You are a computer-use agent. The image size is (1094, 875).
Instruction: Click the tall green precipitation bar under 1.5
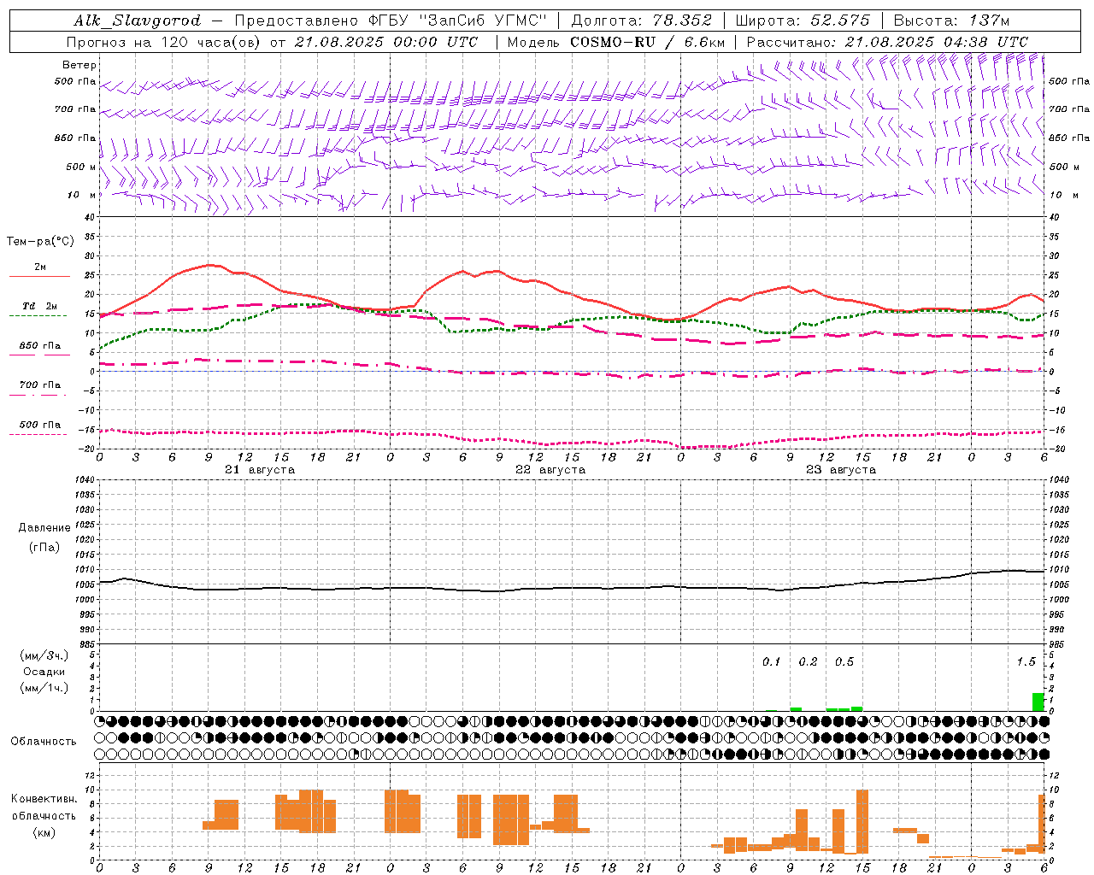click(x=1038, y=702)
